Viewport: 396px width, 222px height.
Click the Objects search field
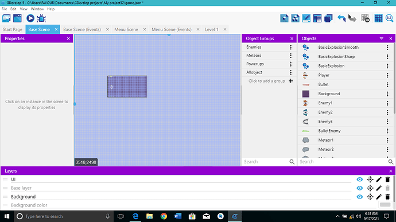(343, 162)
